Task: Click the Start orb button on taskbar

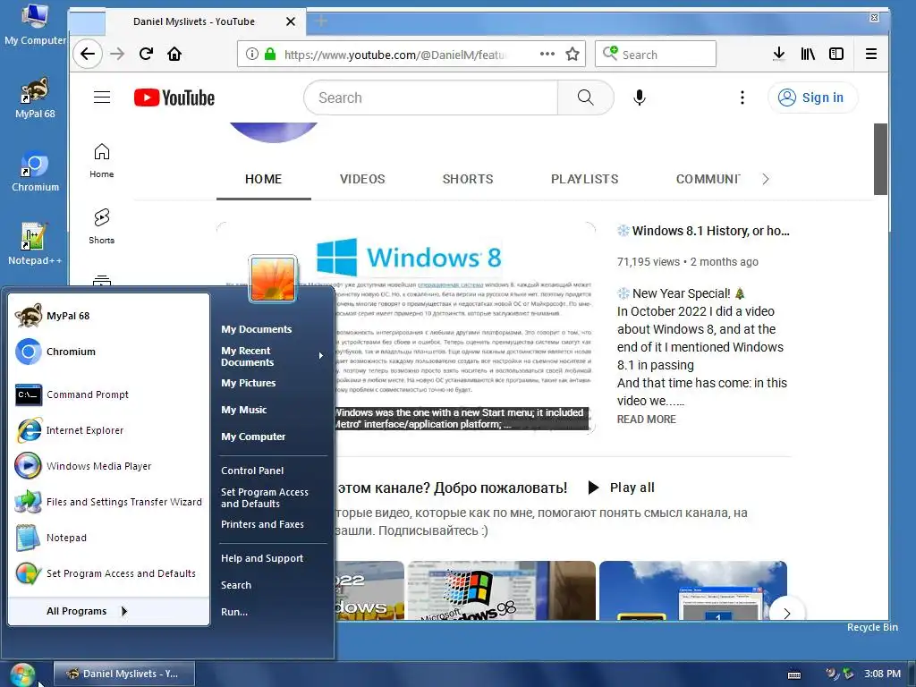Action: [22, 675]
